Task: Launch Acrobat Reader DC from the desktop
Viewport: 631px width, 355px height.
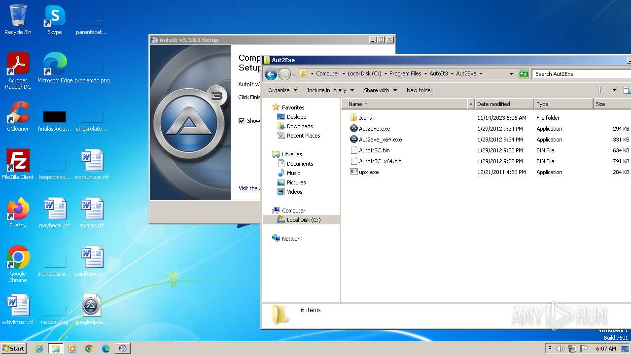Action: pyautogui.click(x=18, y=71)
